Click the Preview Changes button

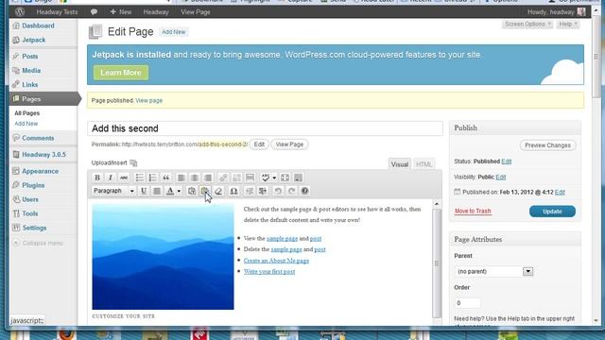click(x=547, y=145)
